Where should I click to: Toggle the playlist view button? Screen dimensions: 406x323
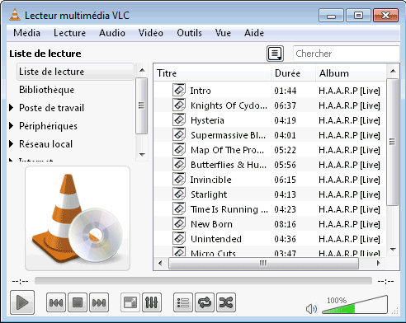tap(183, 302)
